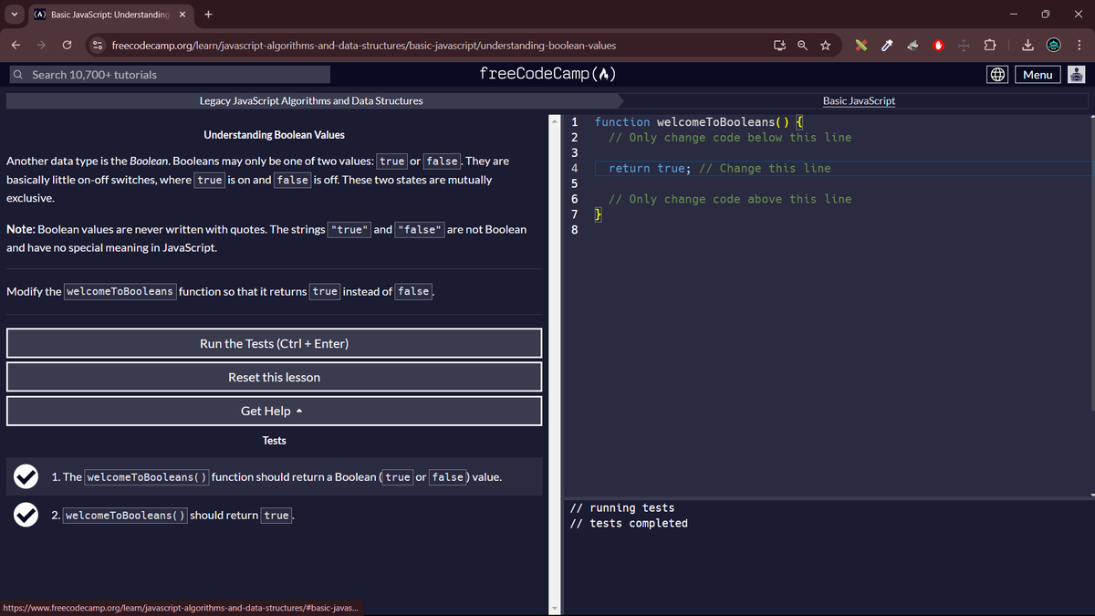This screenshot has height=616, width=1095.
Task: Click the freeCodeCamp logo header
Action: coord(547,74)
